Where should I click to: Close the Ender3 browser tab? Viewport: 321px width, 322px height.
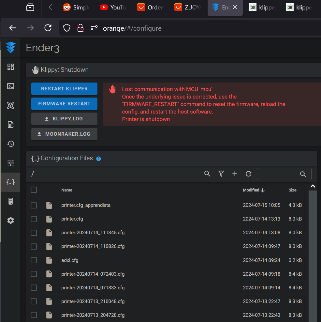[235, 8]
